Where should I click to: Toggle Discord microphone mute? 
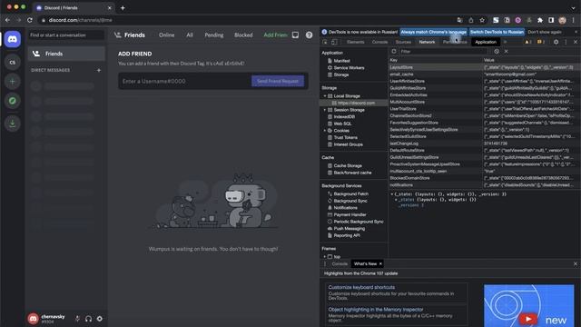tap(77, 319)
